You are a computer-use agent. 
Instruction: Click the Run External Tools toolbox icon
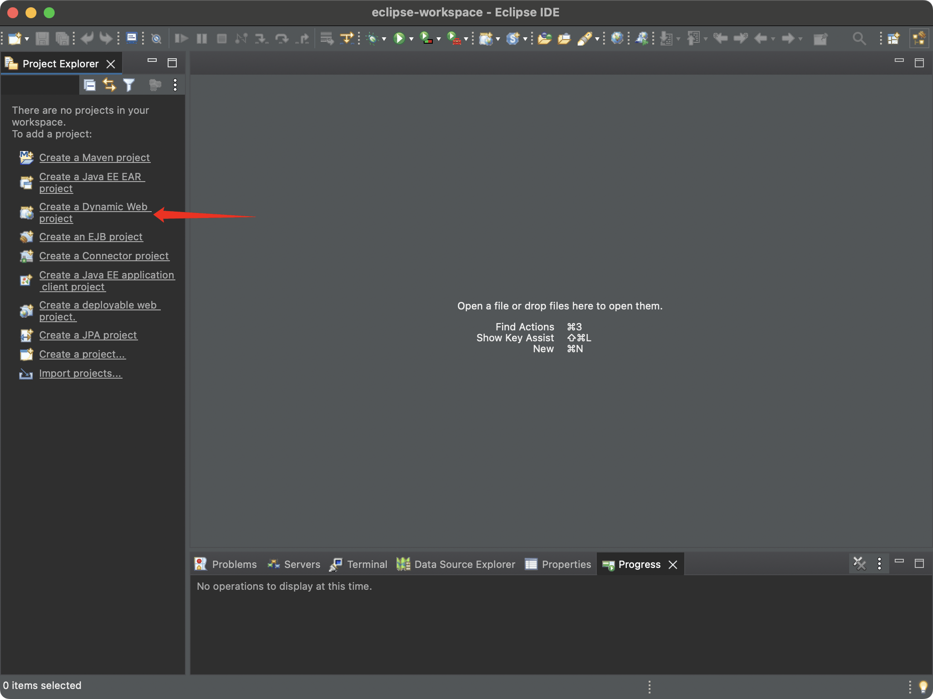[x=454, y=38]
